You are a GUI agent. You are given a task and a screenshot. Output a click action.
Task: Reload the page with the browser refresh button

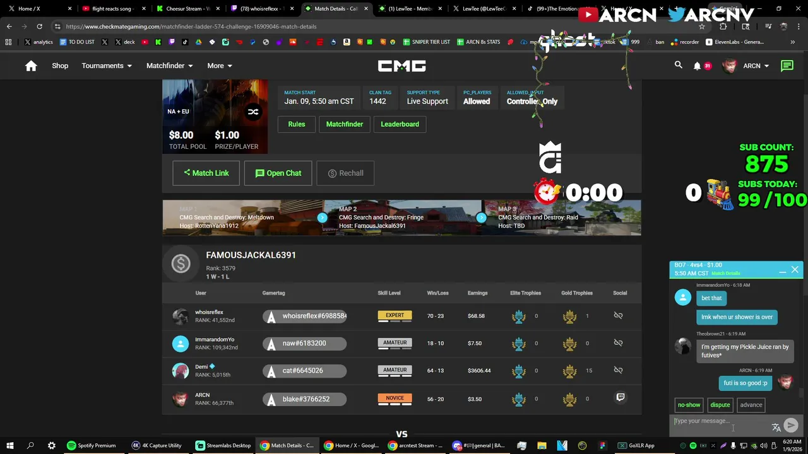39,26
